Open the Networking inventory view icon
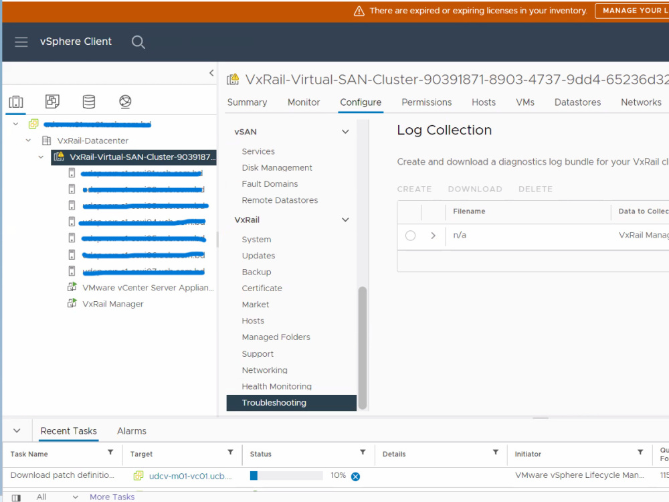 coord(124,102)
